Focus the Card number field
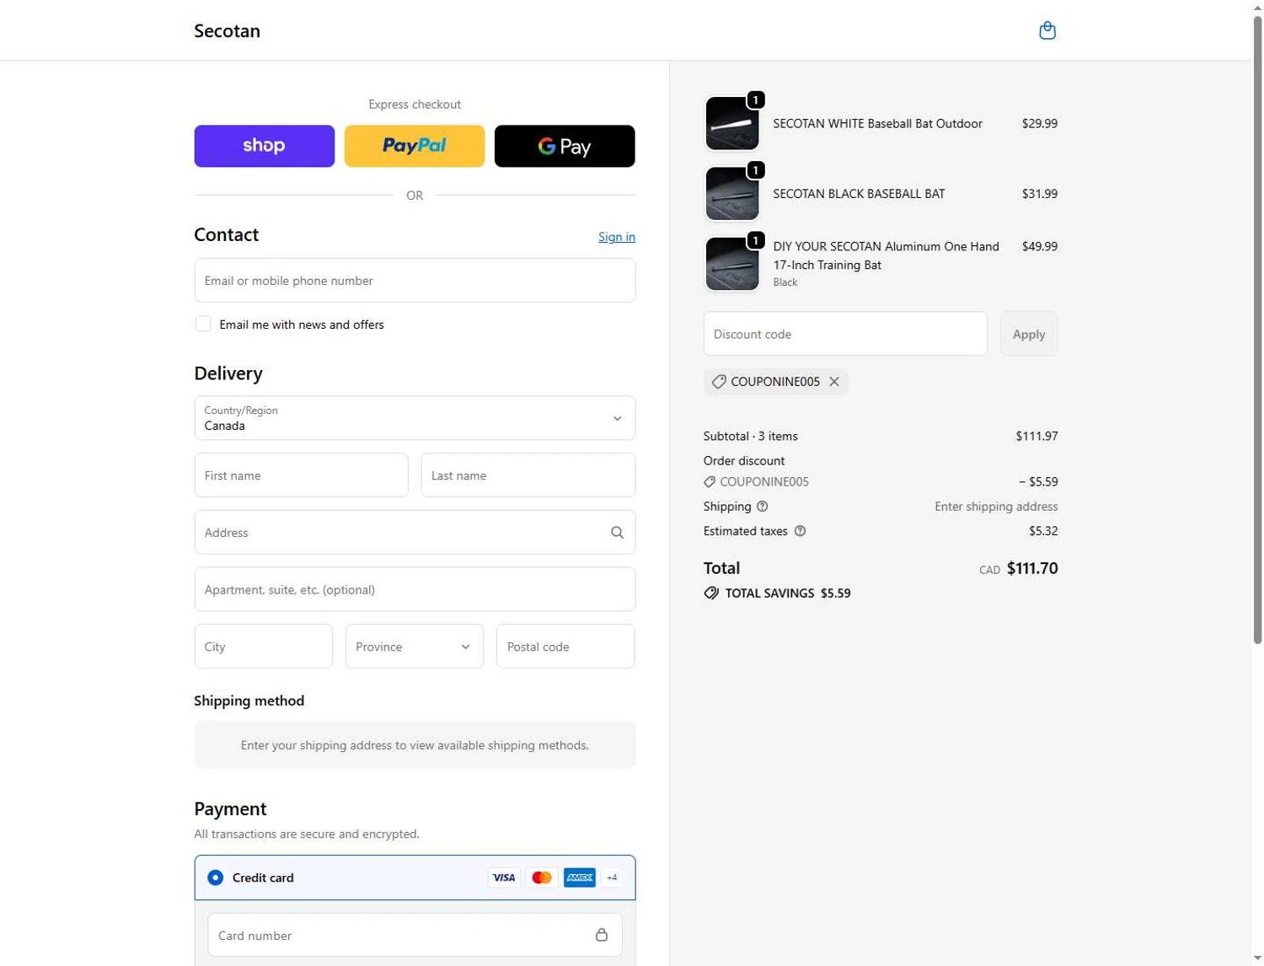The width and height of the screenshot is (1264, 966). (x=415, y=935)
